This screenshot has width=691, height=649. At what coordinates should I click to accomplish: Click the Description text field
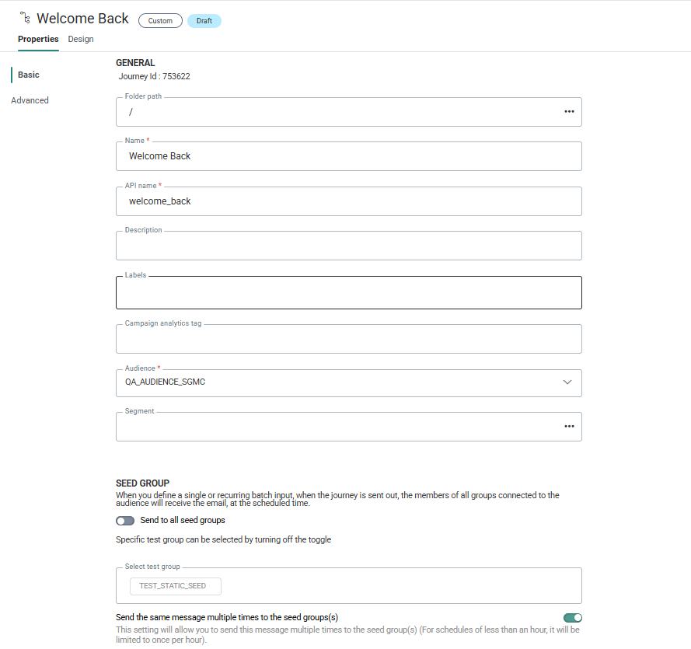348,246
